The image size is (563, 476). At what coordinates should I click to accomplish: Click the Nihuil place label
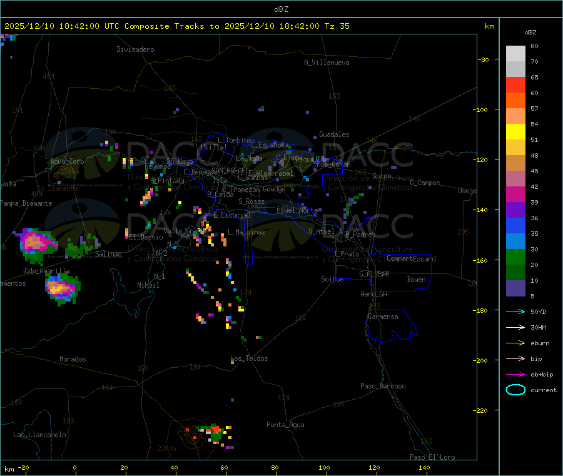click(148, 285)
